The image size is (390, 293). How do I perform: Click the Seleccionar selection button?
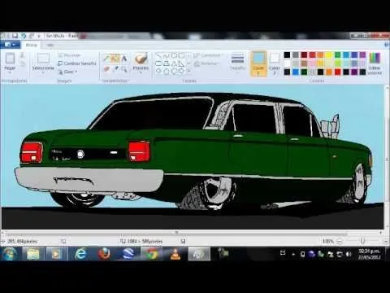(43, 62)
